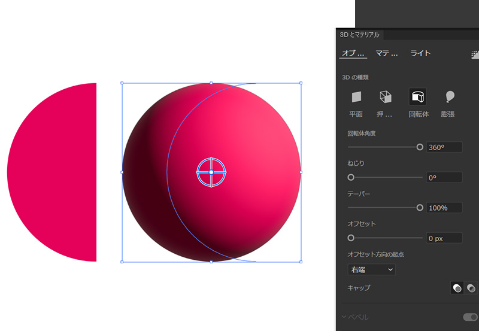Screen dimensions: 479x331
Task: Click the bottom-left bounding box handle
Action: click(122, 262)
